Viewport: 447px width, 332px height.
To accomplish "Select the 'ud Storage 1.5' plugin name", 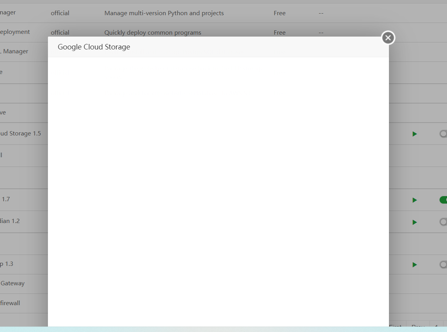I will coord(21,133).
